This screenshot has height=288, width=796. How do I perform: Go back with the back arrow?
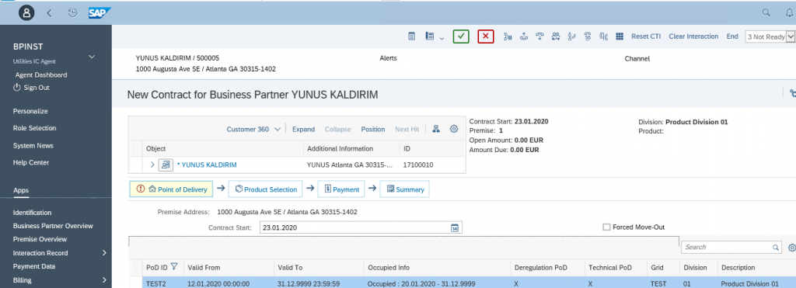49,13
